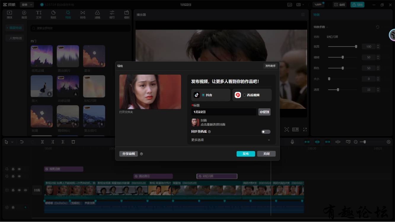This screenshot has height=222, width=395.
Task: Click the @提到 mention button
Action: point(264,112)
